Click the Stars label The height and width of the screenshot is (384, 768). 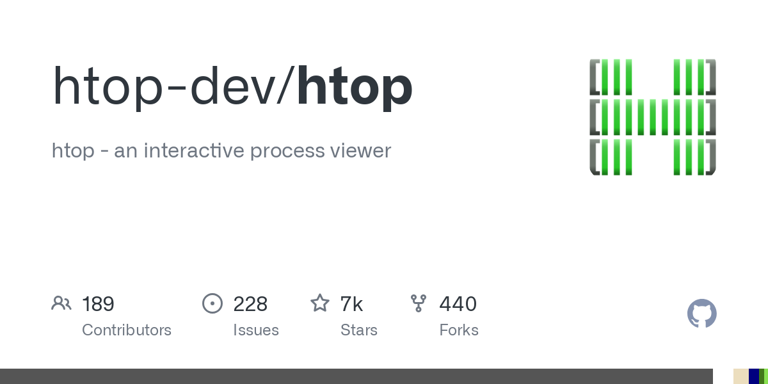(359, 330)
